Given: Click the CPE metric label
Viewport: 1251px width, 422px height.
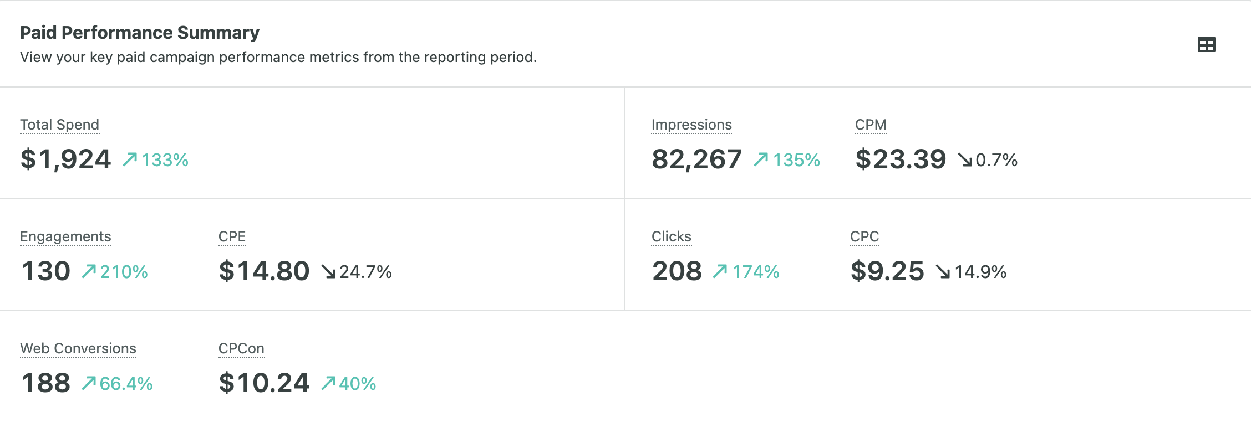Looking at the screenshot, I should tap(232, 237).
